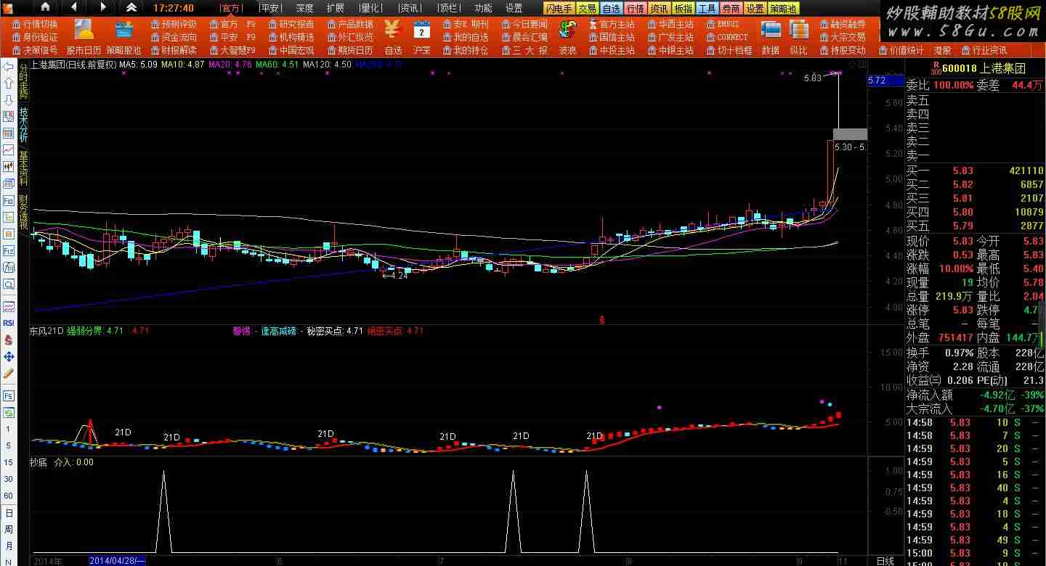Click the 行情 button
The height and width of the screenshot is (566, 1046).
click(x=636, y=9)
